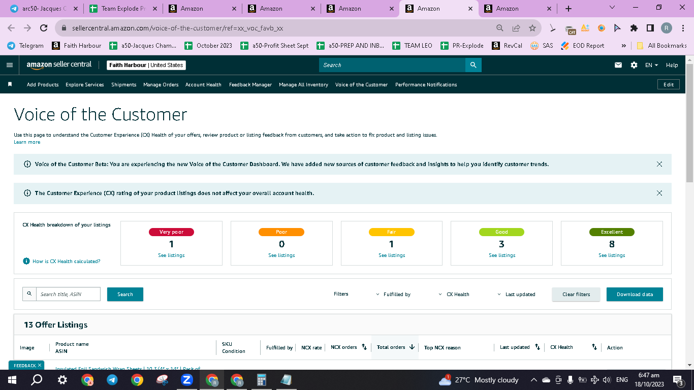Switch to the arc50- Jacques browser tab

(44, 9)
